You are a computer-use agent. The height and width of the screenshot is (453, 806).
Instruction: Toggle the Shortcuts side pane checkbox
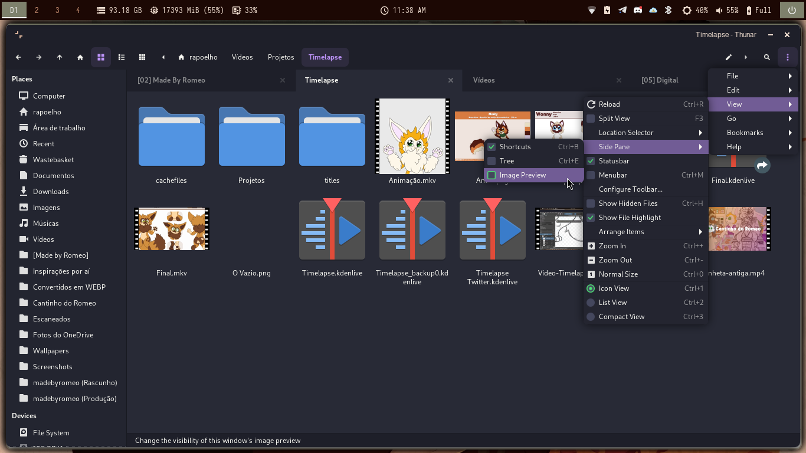(492, 147)
